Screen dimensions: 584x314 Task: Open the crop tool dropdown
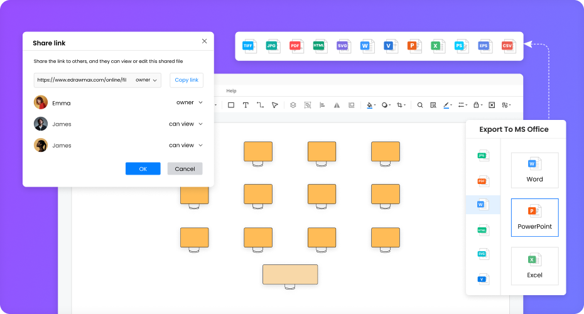point(401,106)
